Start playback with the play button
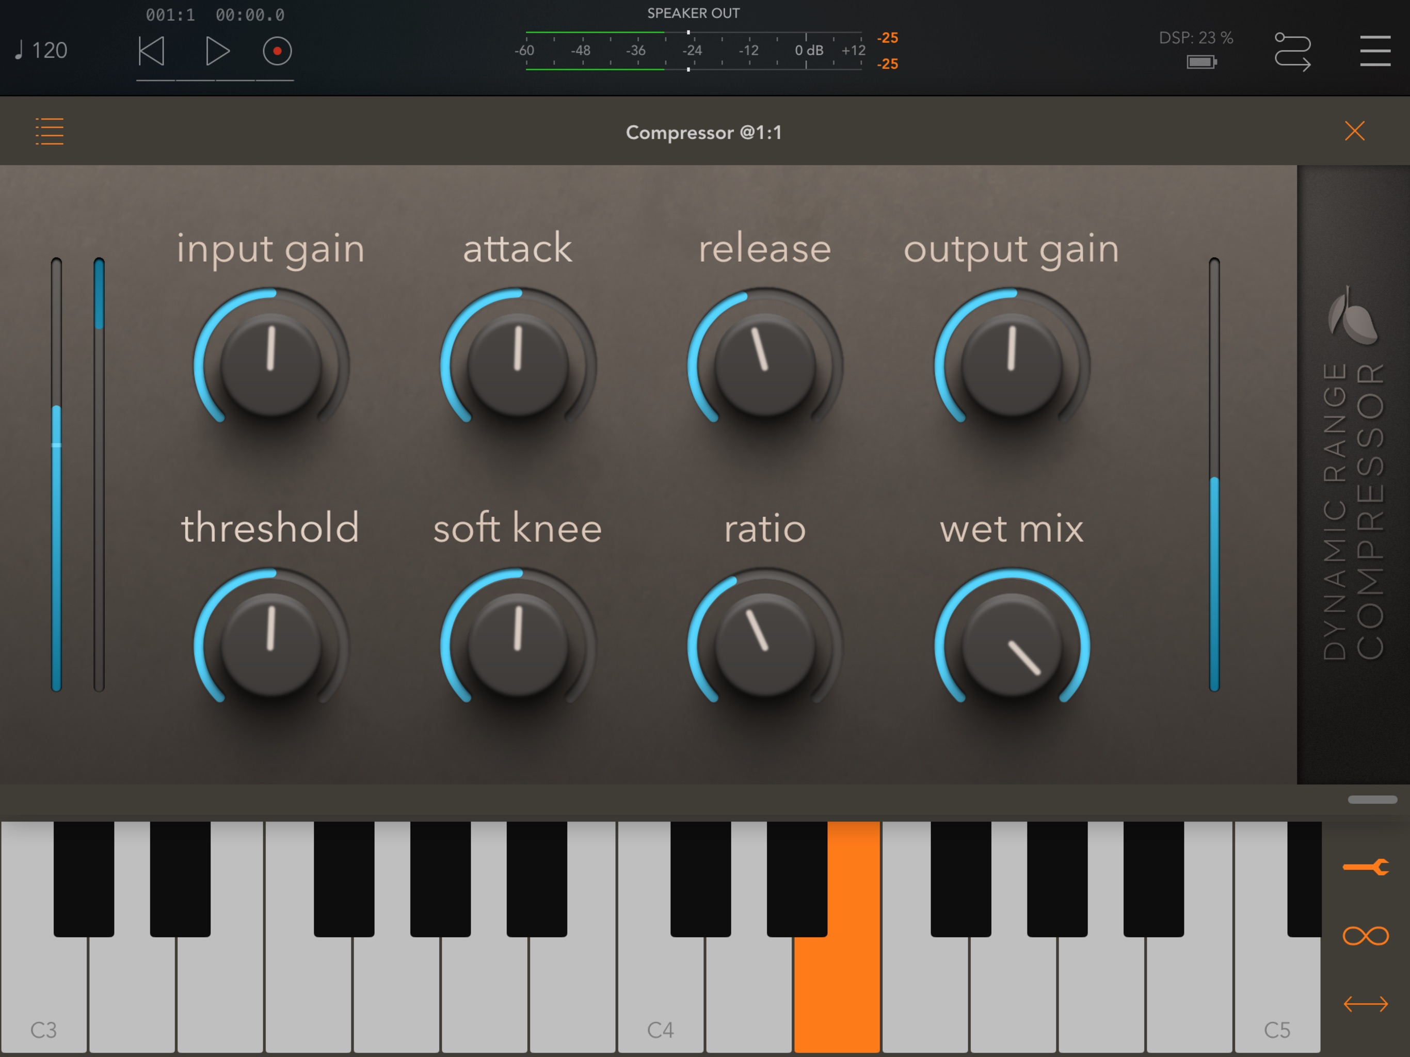Screen dimensions: 1410x1057 pos(217,51)
